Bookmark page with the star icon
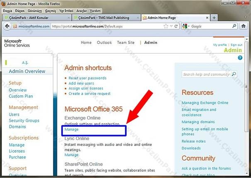The image size is (251, 178). tap(166, 26)
